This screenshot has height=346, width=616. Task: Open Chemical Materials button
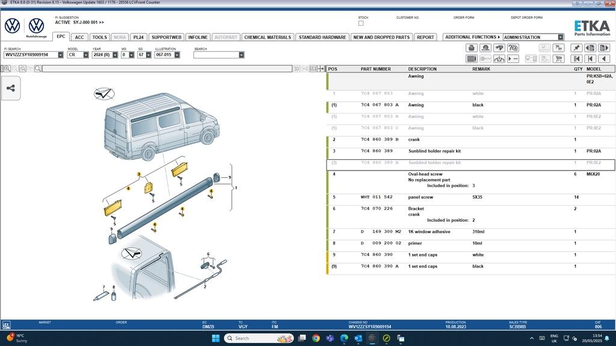click(x=268, y=37)
